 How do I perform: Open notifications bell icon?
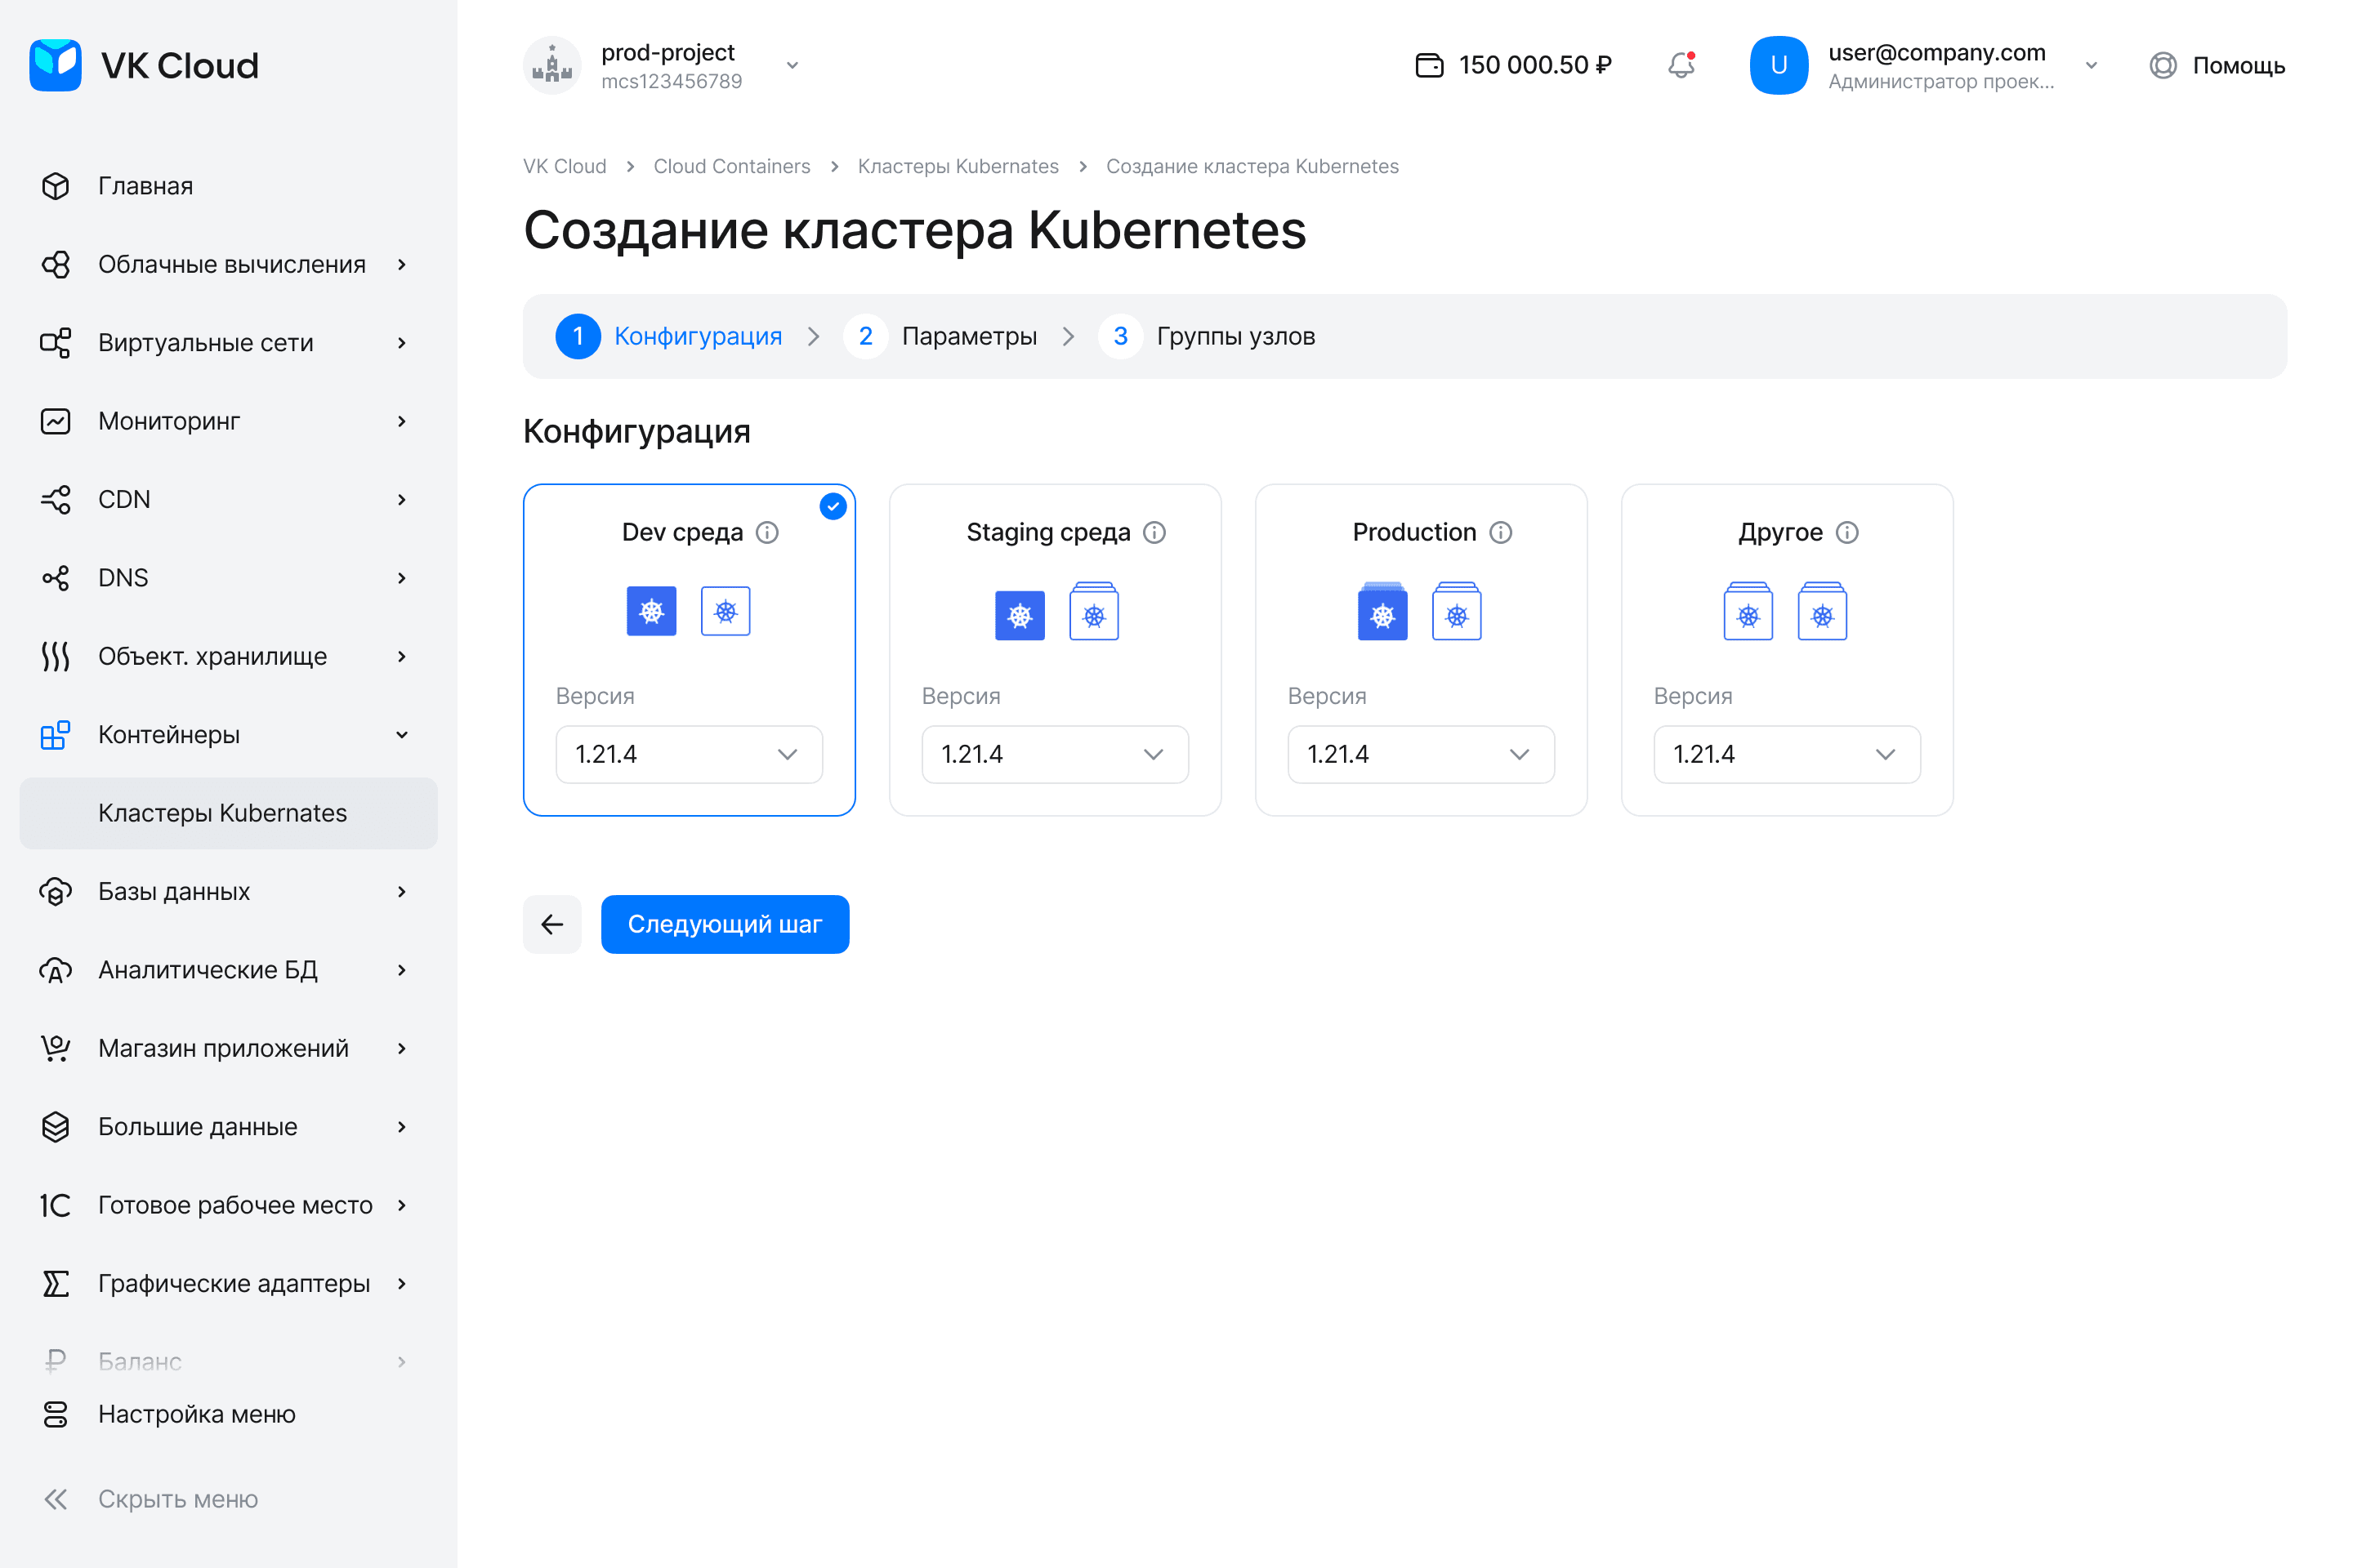[1681, 65]
